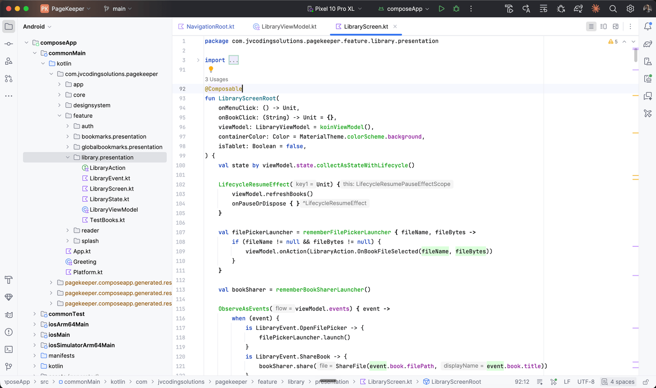Switch editor to Split view
This screenshot has width=656, height=388.
coord(604,26)
